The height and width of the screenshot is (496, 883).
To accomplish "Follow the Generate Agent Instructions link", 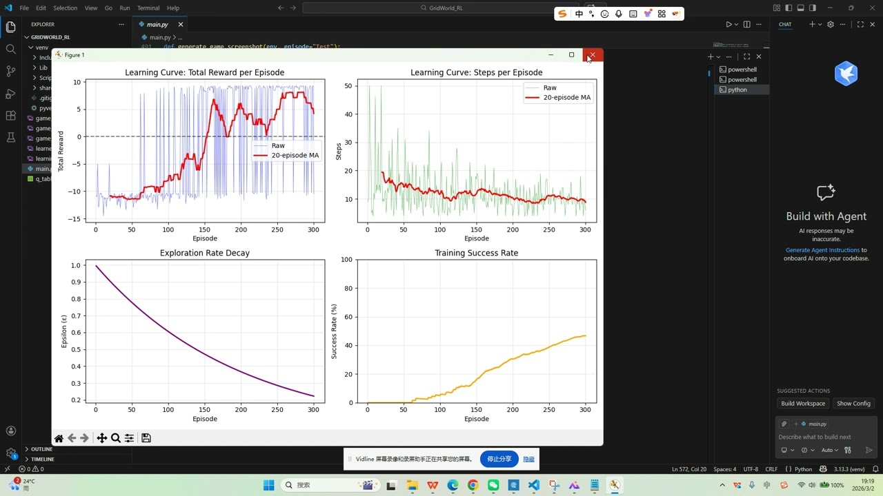I will tap(822, 250).
